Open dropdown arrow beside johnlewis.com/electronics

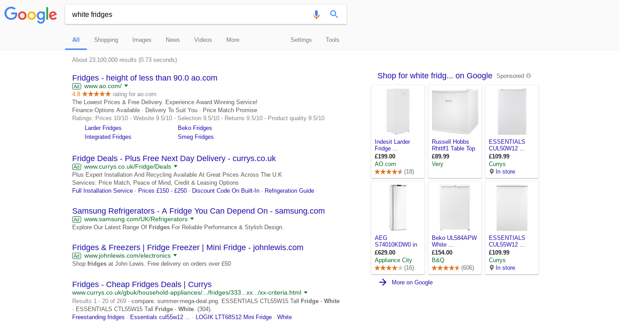click(175, 255)
